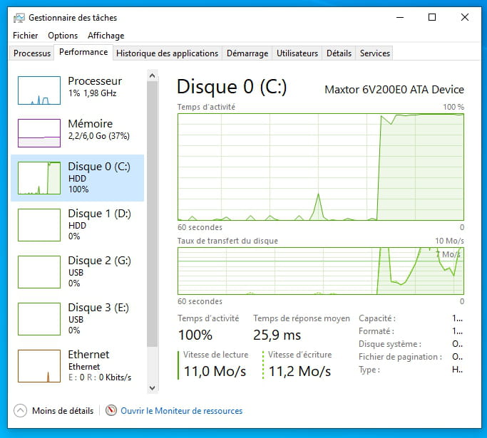
Task: Select the Processeur performance graph thumbnail
Action: pyautogui.click(x=39, y=90)
